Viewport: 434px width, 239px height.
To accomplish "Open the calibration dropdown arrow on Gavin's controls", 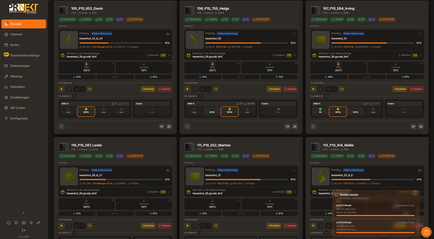I will [x=82, y=89].
